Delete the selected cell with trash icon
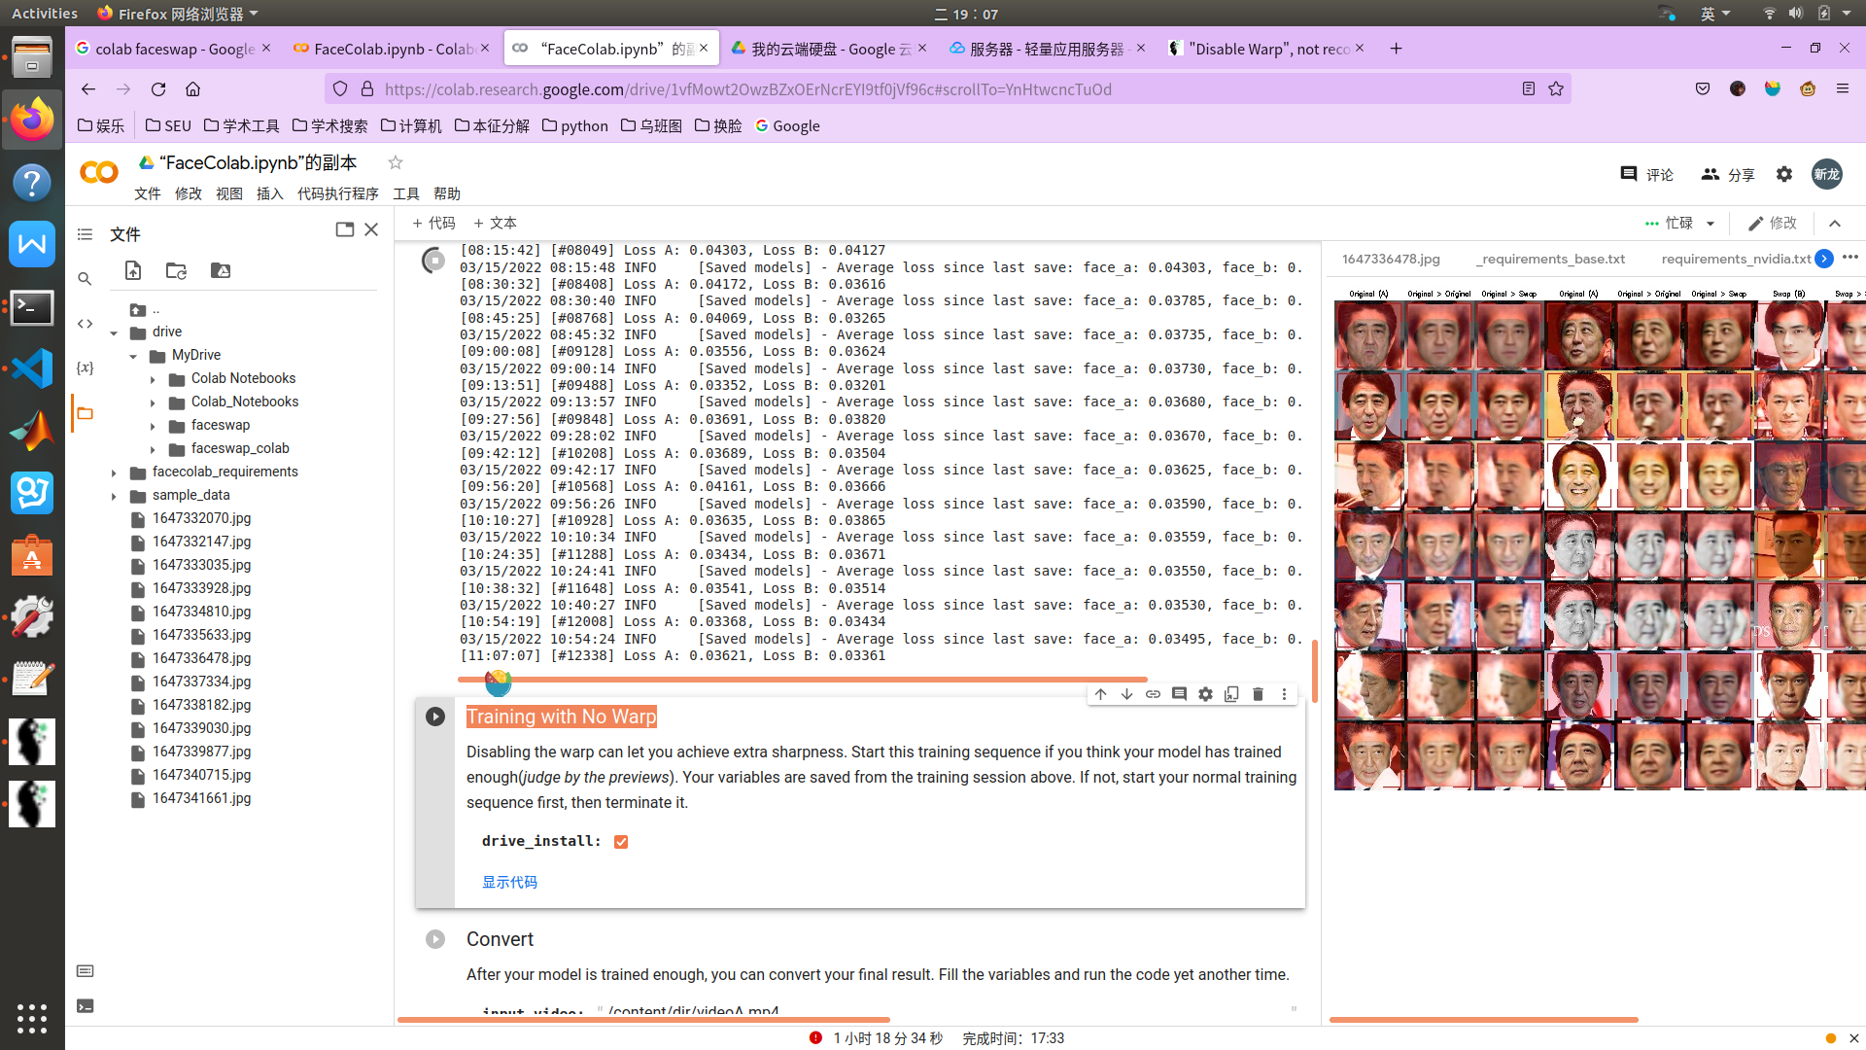The height and width of the screenshot is (1050, 1866). click(1258, 694)
